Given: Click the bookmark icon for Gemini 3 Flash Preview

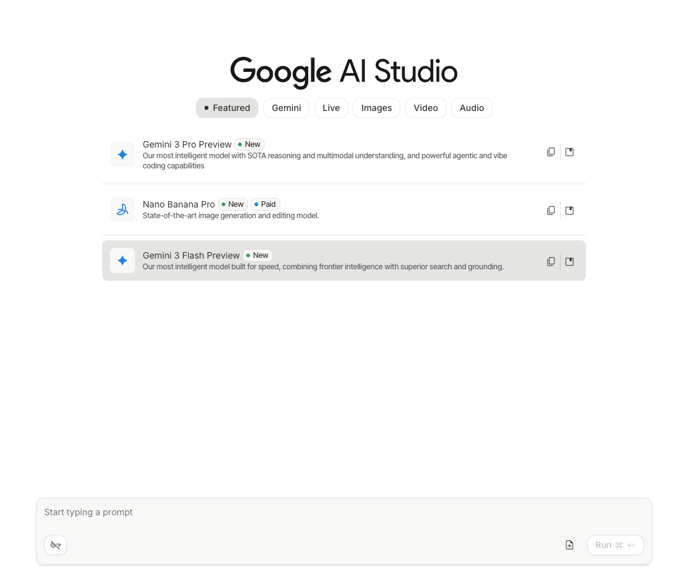Looking at the screenshot, I should 570,262.
